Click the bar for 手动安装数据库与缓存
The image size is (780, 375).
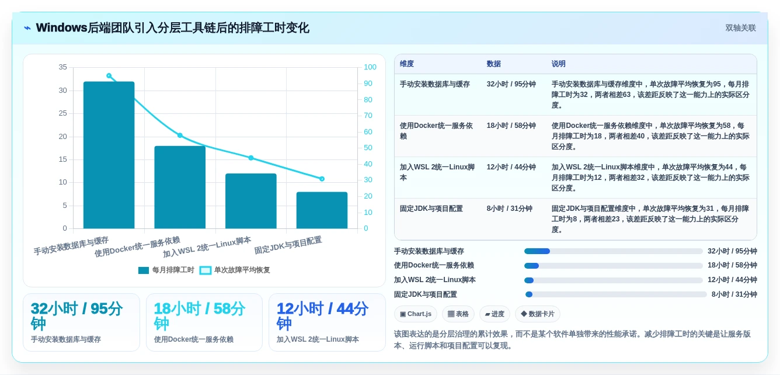(x=109, y=155)
